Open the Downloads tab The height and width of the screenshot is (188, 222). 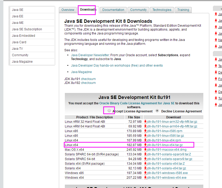[88, 10]
